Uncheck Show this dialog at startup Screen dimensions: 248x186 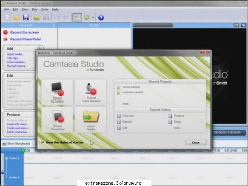43,142
